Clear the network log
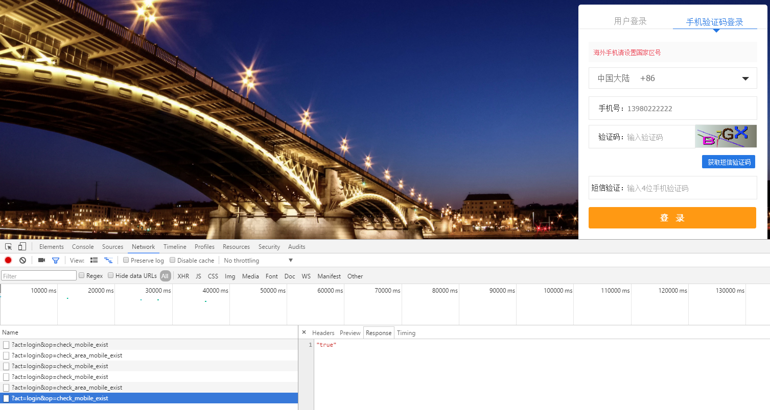 (x=22, y=261)
